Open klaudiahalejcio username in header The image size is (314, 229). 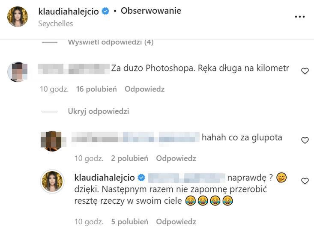point(69,11)
